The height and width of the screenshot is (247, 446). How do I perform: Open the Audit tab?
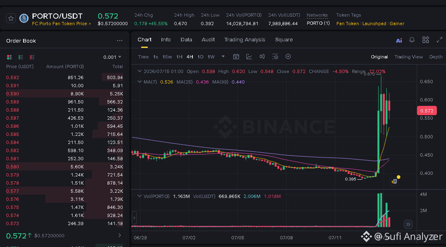[208, 40]
